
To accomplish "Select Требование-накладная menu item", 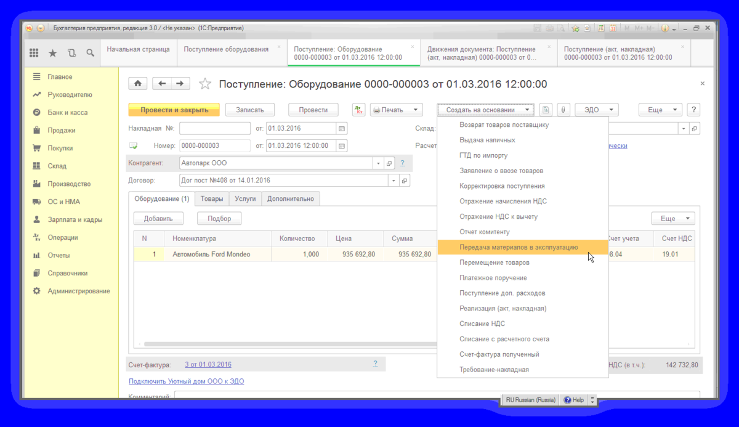I will [523, 370].
